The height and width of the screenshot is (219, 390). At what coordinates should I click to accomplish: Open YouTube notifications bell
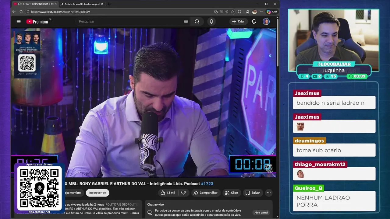tap(253, 22)
